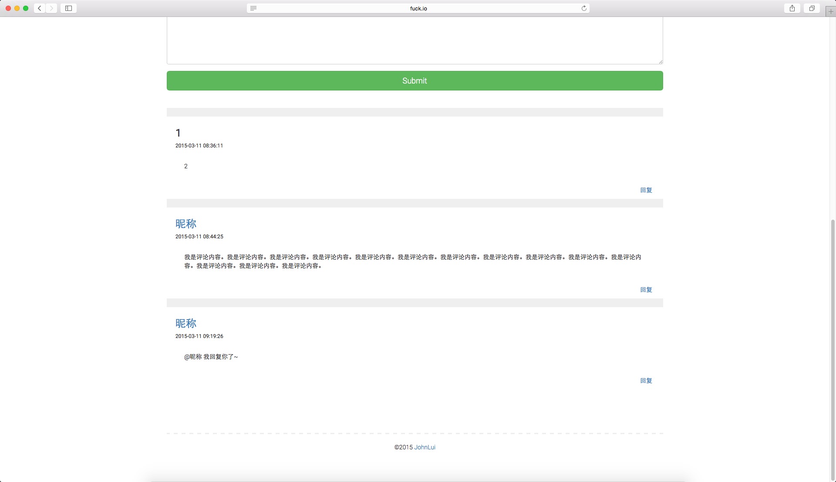Click the address bar to edit URL
The image size is (836, 482).
(418, 8)
